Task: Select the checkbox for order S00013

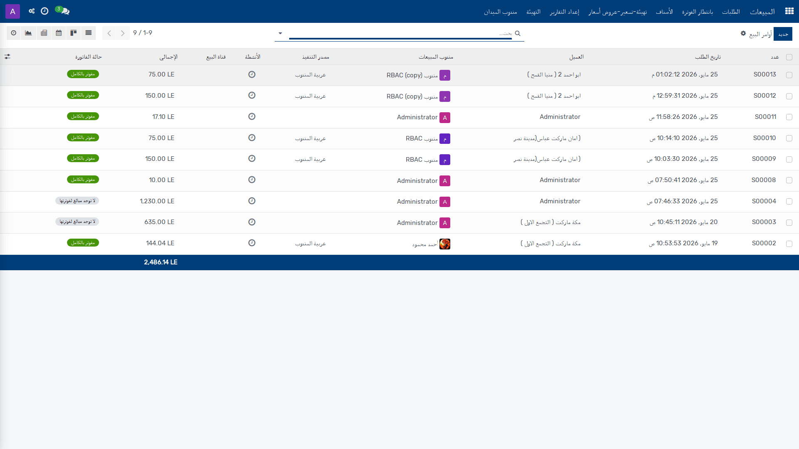Action: point(789,75)
